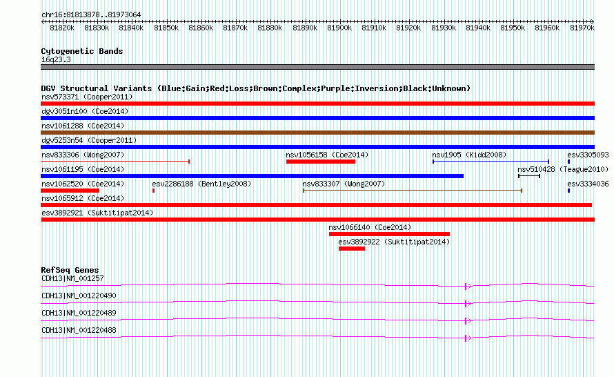Click the nsv1056158 (Coe2014) label
Viewport: 614px width, 377px height.
coord(328,155)
